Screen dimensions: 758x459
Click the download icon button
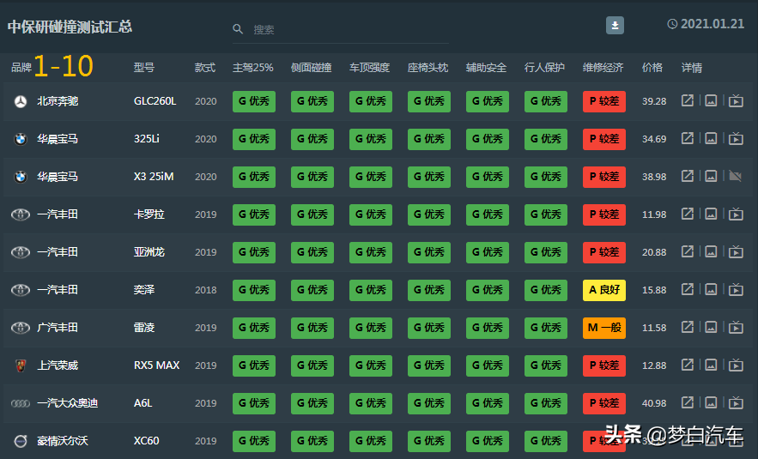pyautogui.click(x=615, y=26)
